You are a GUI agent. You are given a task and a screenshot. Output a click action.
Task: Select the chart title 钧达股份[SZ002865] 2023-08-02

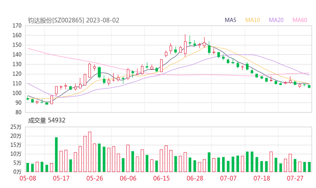(73, 21)
